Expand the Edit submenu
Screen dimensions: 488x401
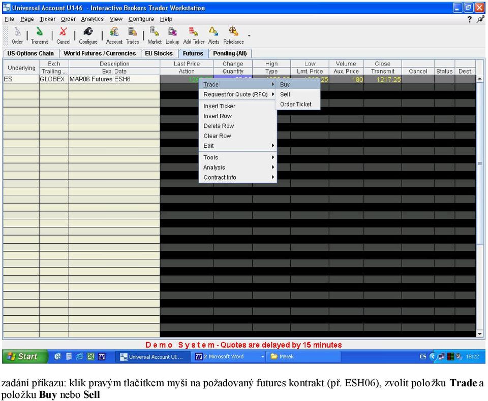tap(238, 146)
